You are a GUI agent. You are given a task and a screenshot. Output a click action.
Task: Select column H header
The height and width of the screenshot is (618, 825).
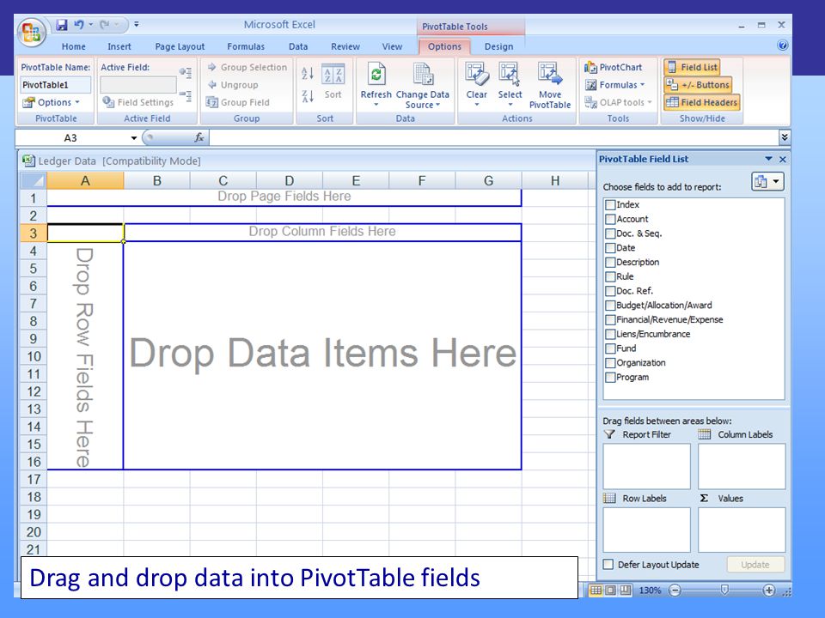554,181
